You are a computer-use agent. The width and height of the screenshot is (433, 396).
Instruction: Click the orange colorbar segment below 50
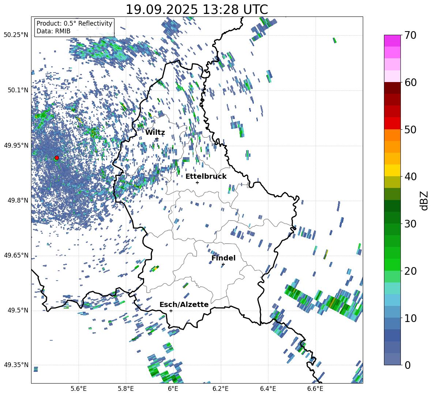pyautogui.click(x=392, y=135)
